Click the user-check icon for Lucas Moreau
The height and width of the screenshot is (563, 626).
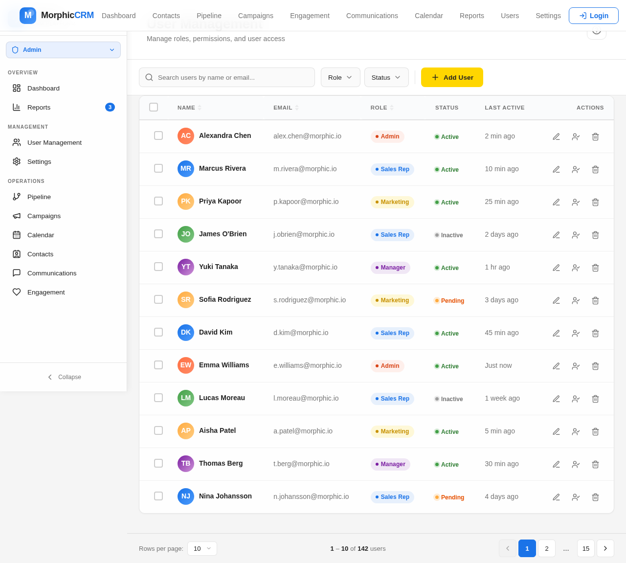tap(576, 399)
